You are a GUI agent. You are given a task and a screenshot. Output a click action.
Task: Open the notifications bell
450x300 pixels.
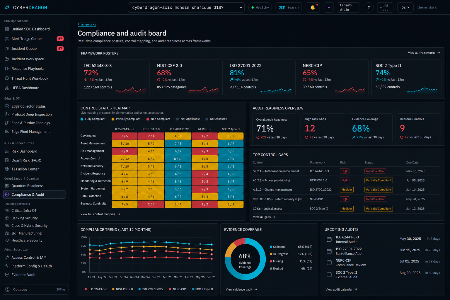(313, 7)
